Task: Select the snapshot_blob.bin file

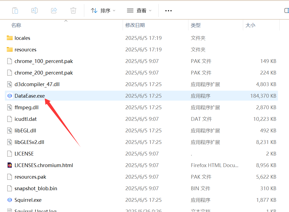Action: click(x=36, y=188)
